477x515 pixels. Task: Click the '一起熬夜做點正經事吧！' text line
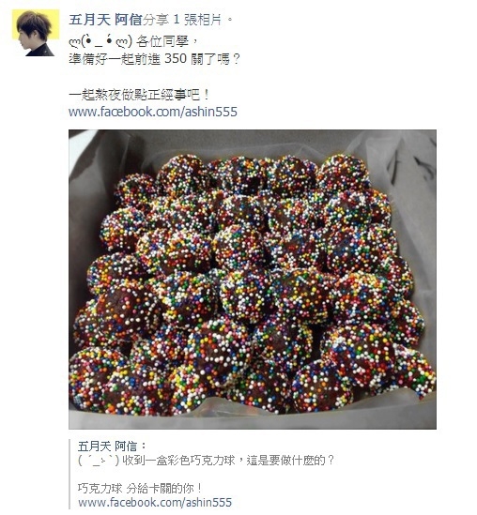coord(139,96)
